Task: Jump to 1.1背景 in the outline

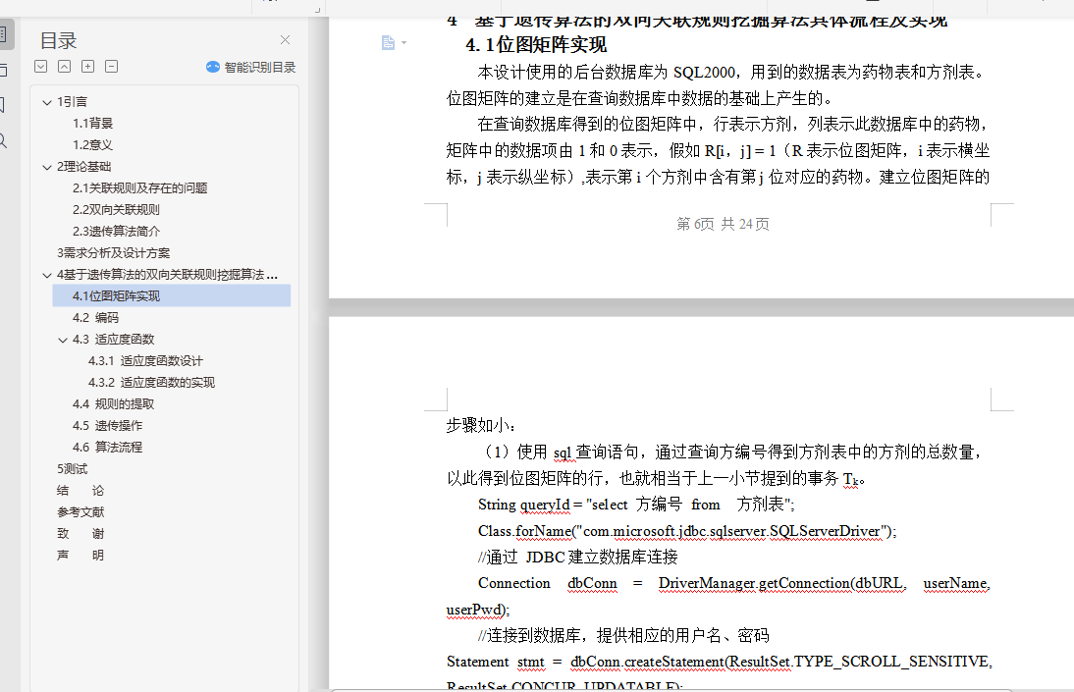Action: [x=92, y=124]
